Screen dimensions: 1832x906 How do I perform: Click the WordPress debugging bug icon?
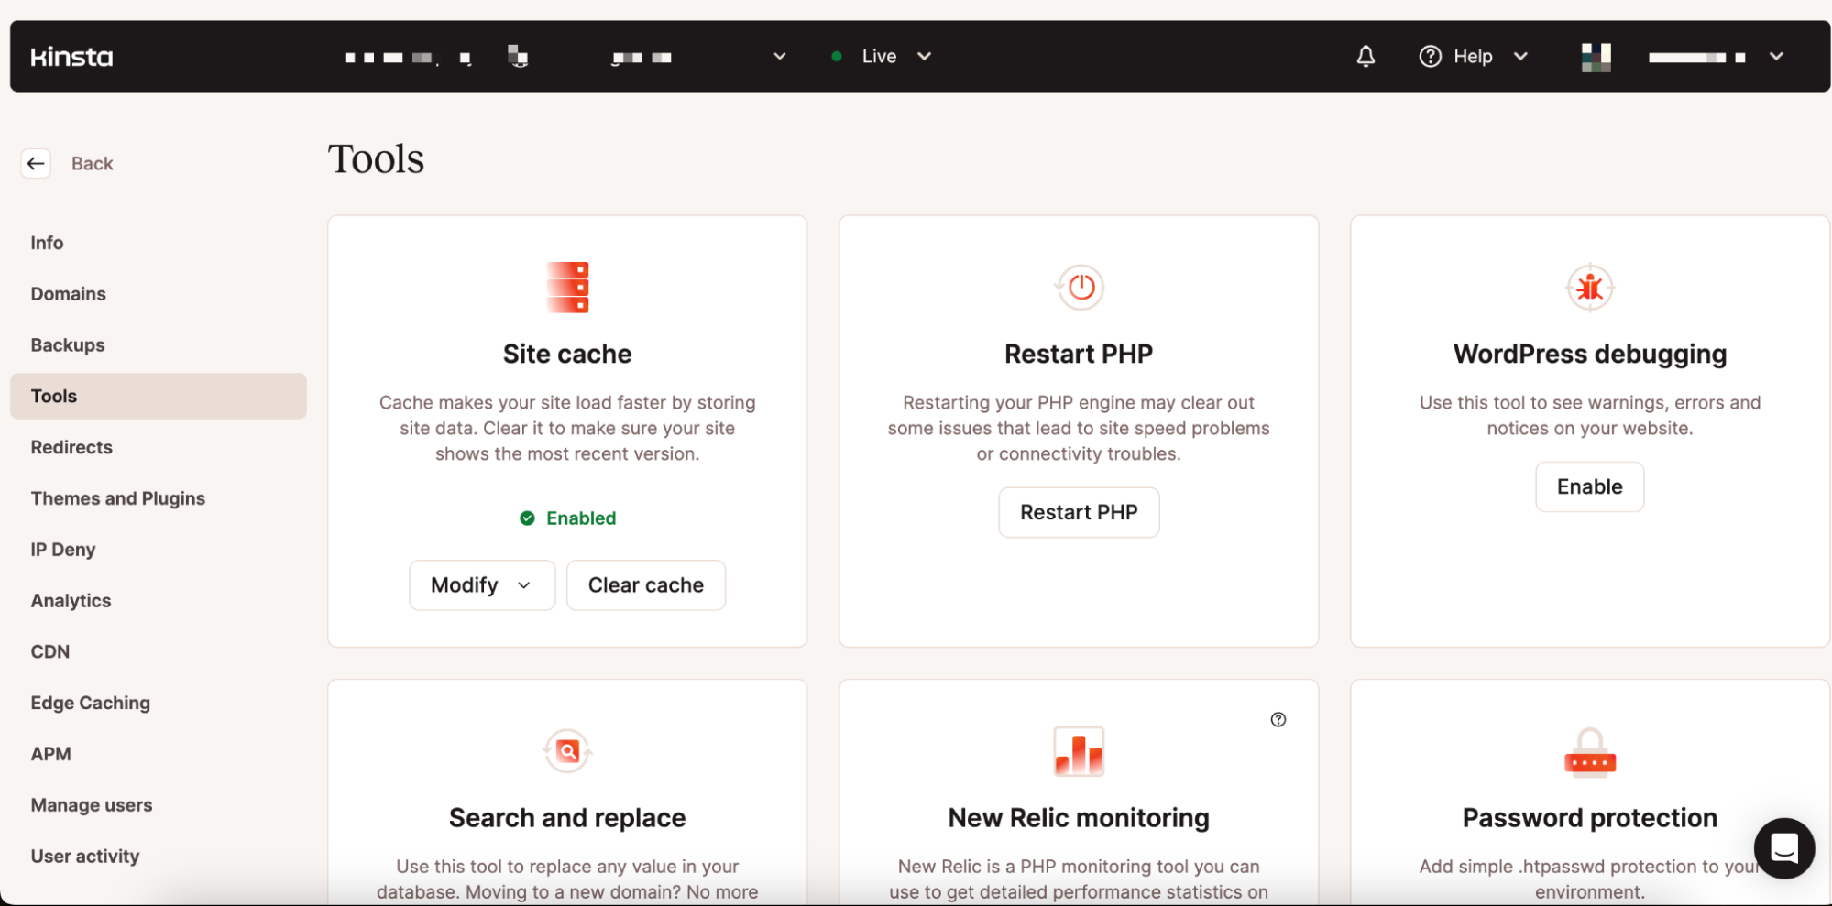(x=1589, y=287)
